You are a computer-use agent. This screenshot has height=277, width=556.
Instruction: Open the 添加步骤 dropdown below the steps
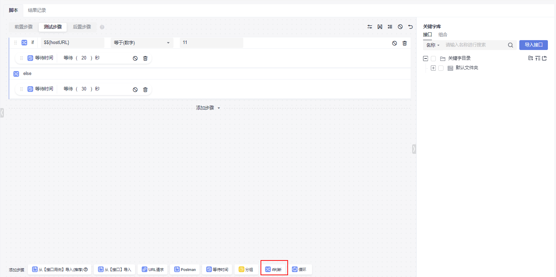[208, 108]
